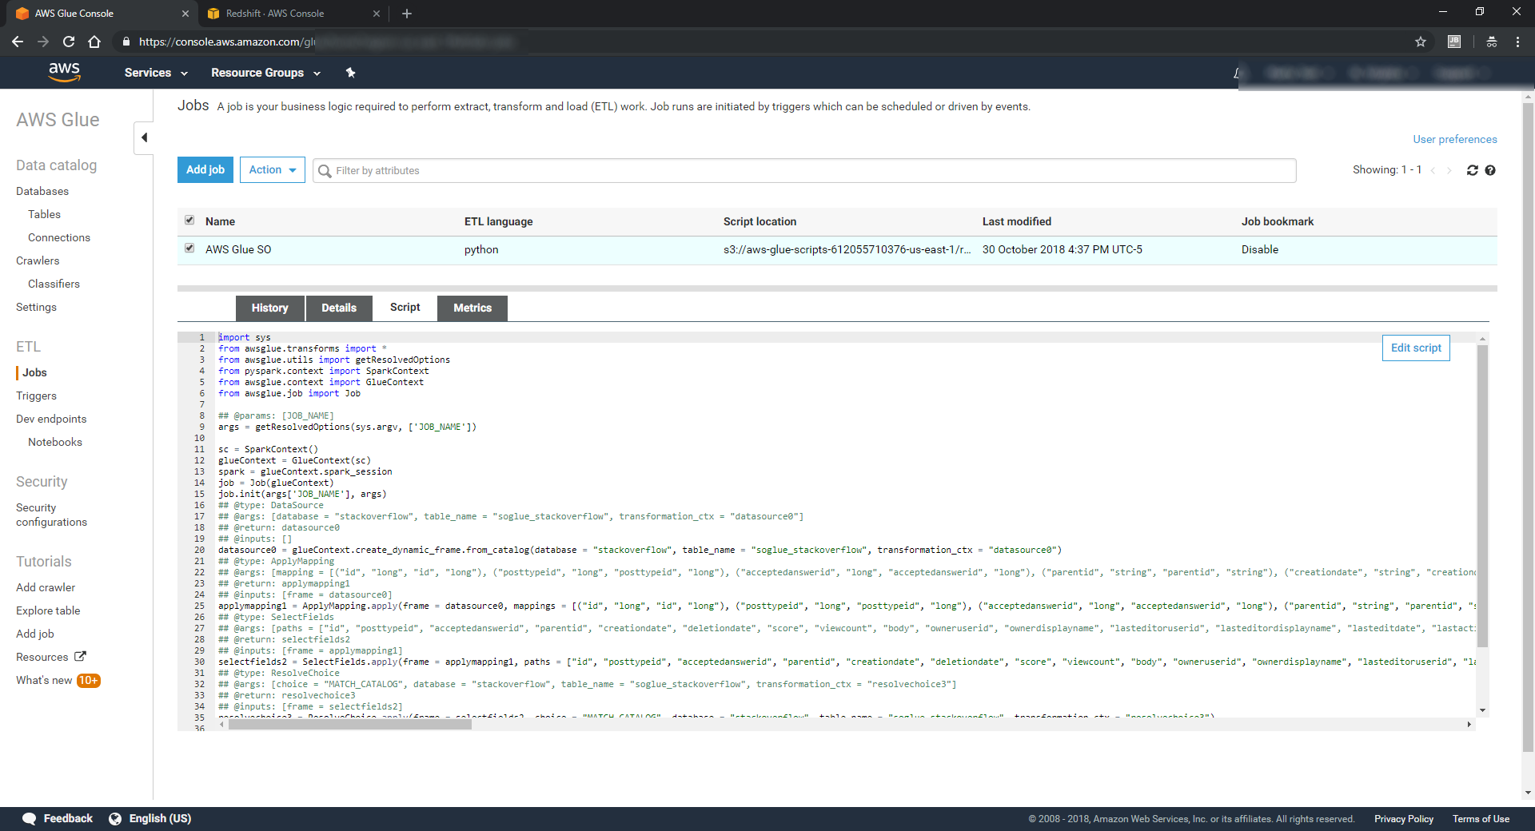1535x831 pixels.
Task: Open the help question mark icon
Action: (1490, 170)
